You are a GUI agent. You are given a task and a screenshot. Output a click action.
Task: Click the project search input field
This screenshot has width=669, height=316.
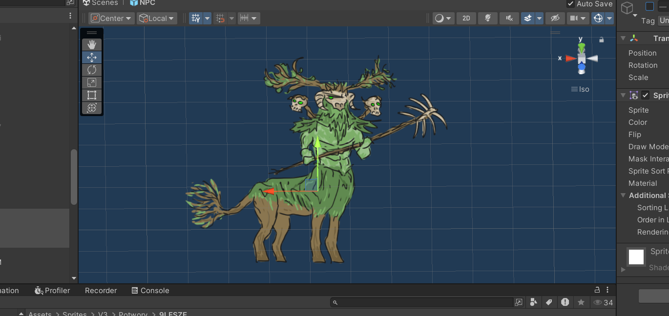(x=422, y=302)
